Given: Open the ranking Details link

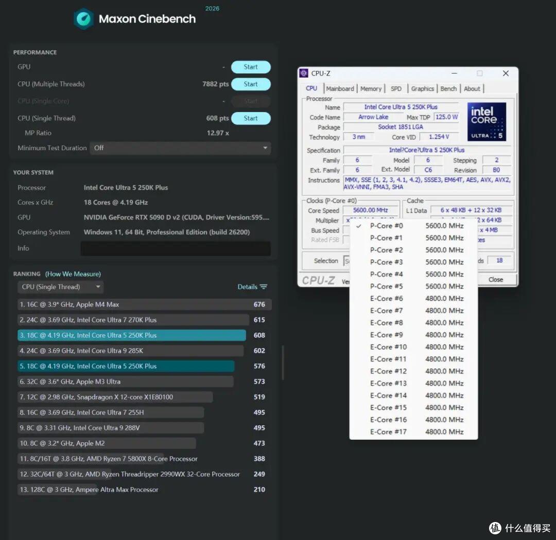Looking at the screenshot, I should tap(248, 286).
